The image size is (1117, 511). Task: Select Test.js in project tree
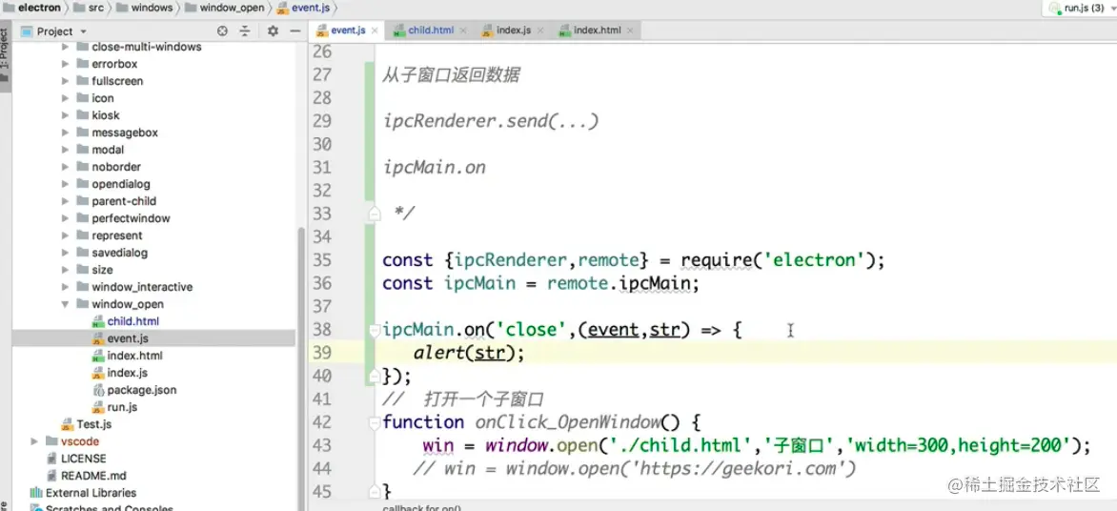click(94, 424)
